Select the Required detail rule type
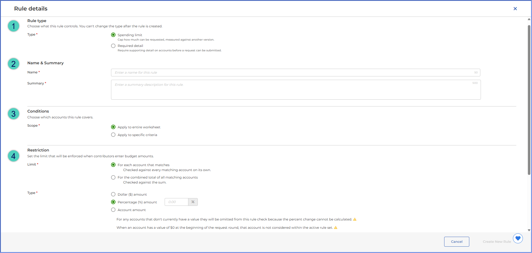Viewport: 532px width, 253px height. pyautogui.click(x=113, y=46)
